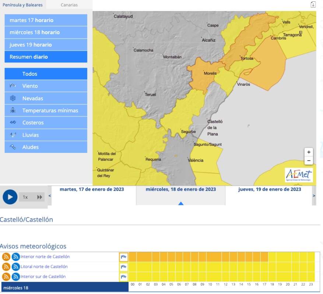The height and width of the screenshot is (294, 323).
Task: Switch to the Canarias tab
Action: click(69, 5)
